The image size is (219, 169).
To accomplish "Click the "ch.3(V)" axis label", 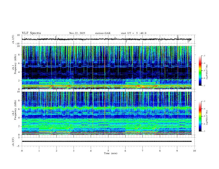I will (13, 142).
